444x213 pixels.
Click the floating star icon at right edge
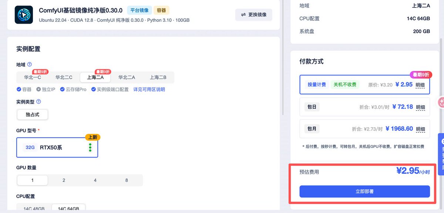point(441,102)
